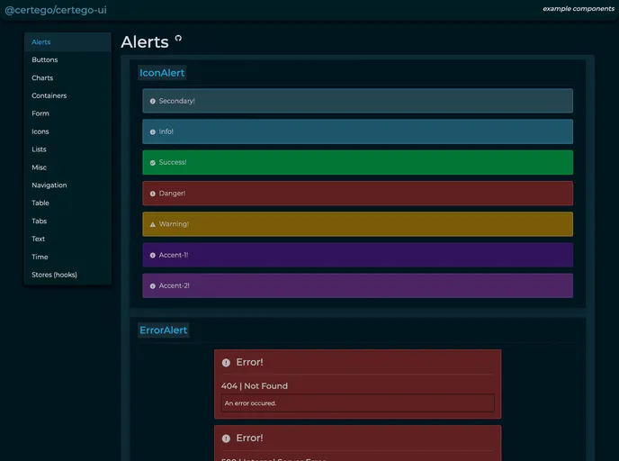
Task: Click the triangle warning icon in Warning alert
Action: (152, 224)
